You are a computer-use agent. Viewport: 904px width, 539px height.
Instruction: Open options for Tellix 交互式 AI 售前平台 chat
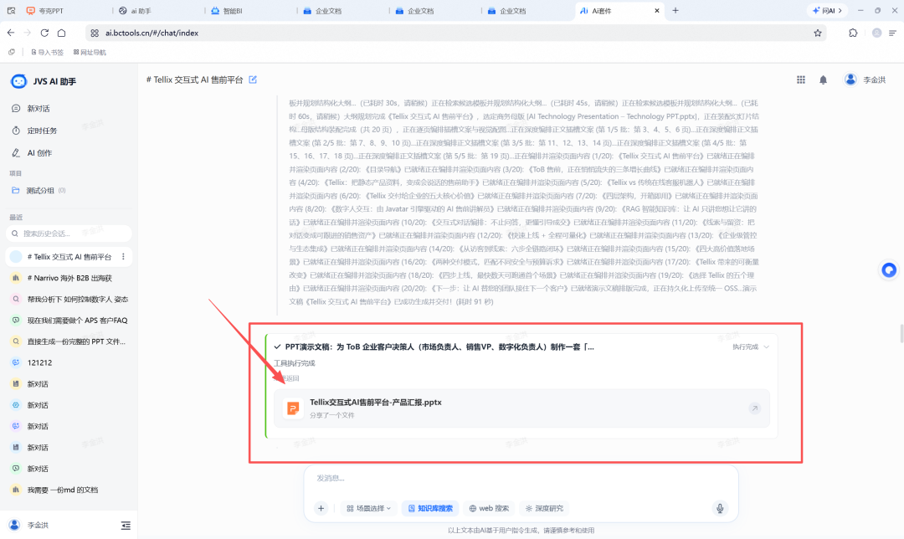pos(123,257)
